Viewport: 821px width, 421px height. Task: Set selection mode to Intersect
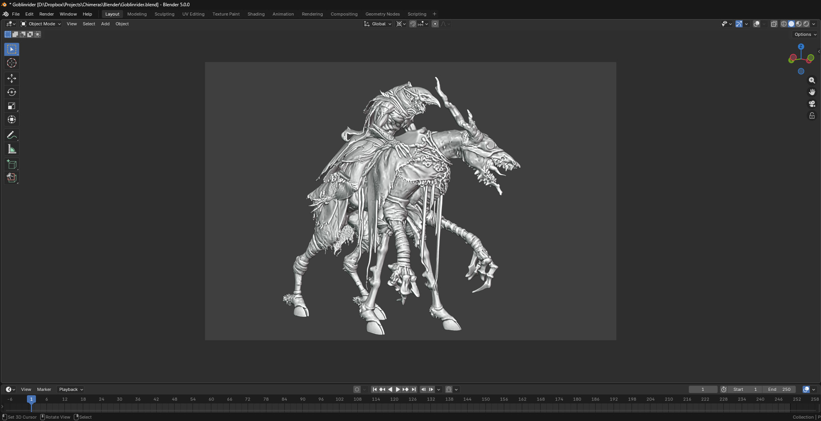[37, 34]
